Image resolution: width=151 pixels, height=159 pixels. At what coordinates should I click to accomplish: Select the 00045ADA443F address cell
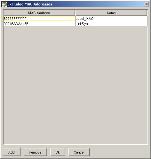39,24
